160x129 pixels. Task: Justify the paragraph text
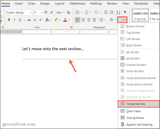(94, 20)
